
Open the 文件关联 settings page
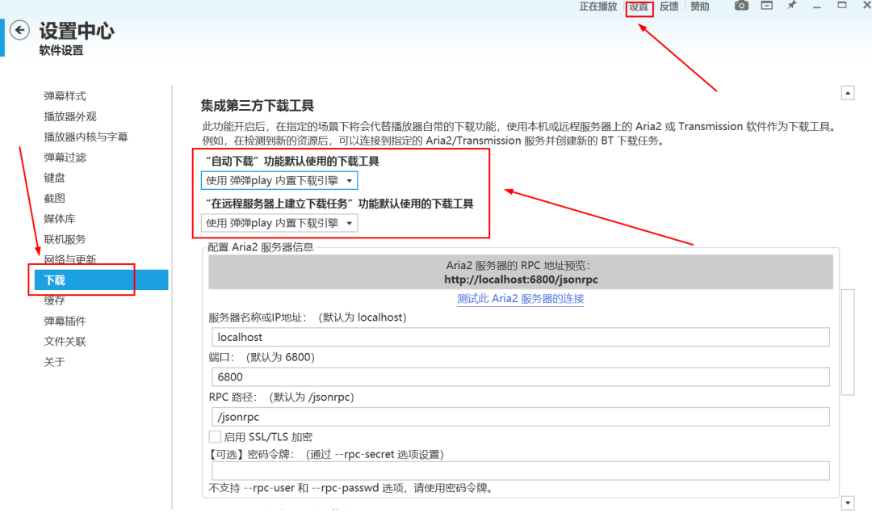tap(63, 341)
